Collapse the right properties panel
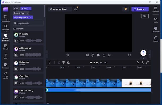The width and height of the screenshot is (162, 105). coord(150,54)
